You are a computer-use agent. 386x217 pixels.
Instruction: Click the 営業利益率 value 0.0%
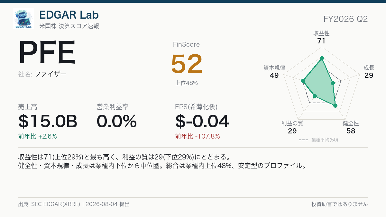[x=117, y=122]
